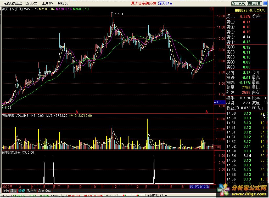Click 买⑤ price 8.08
The height and width of the screenshot is (198, 269).
tap(246, 67)
